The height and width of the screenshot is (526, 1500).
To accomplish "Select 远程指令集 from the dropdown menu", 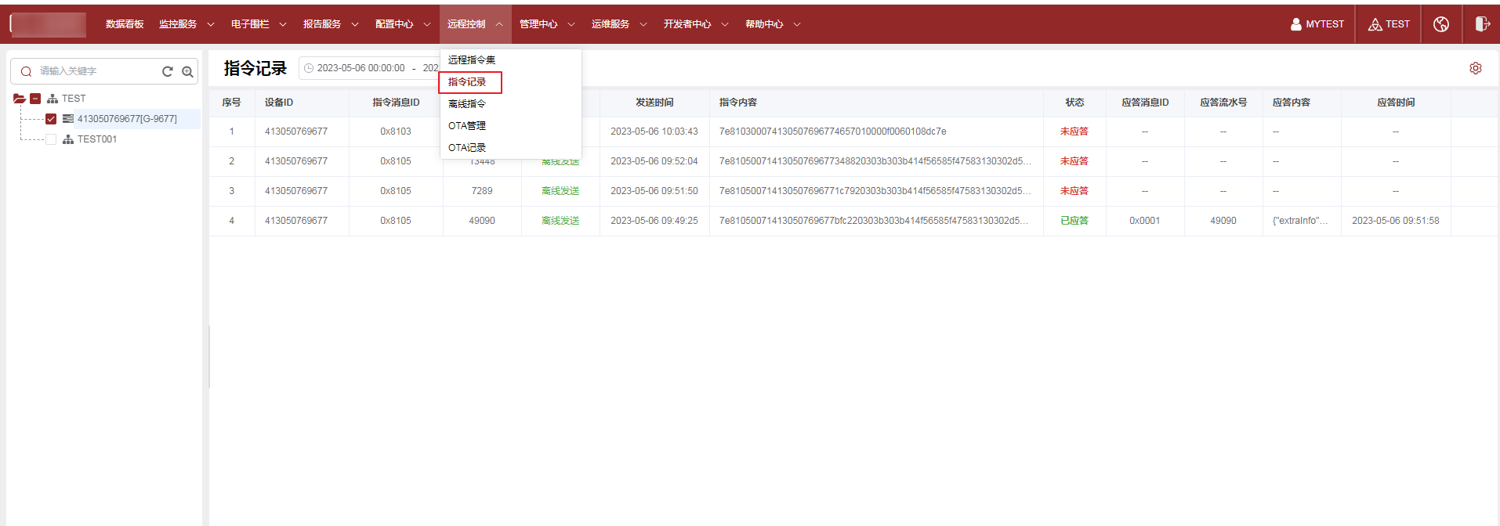I will (x=472, y=60).
